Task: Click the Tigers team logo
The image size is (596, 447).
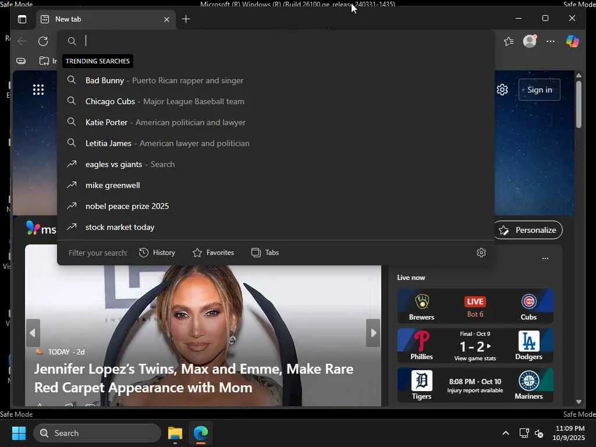Action: (422, 381)
